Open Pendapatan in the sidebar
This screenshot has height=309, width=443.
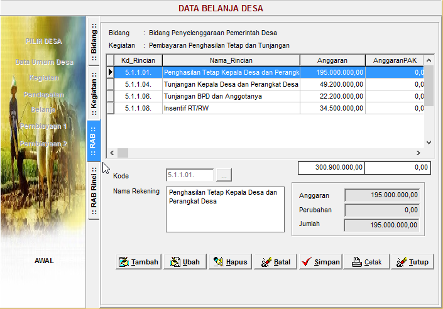[x=44, y=94]
